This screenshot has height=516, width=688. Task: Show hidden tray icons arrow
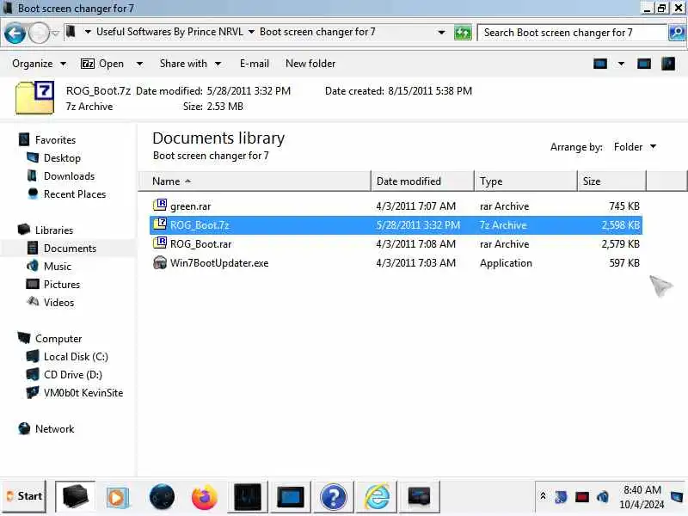point(543,496)
